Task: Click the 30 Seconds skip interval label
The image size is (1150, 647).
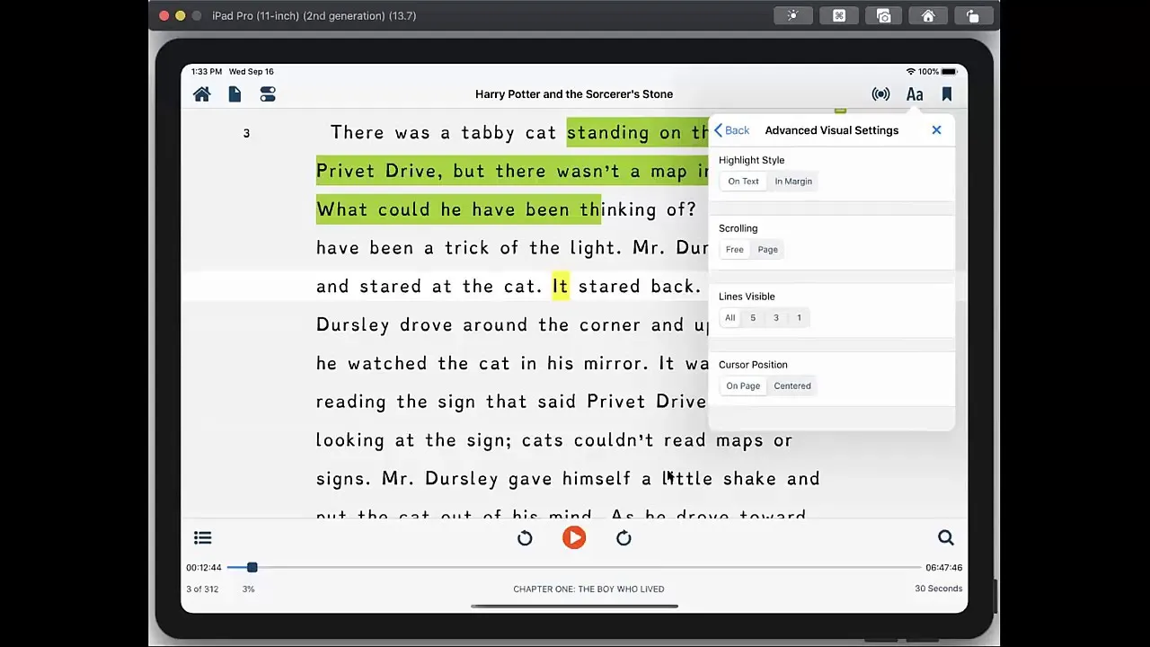Action: (938, 589)
